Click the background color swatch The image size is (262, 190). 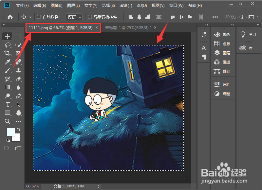coord(17,138)
